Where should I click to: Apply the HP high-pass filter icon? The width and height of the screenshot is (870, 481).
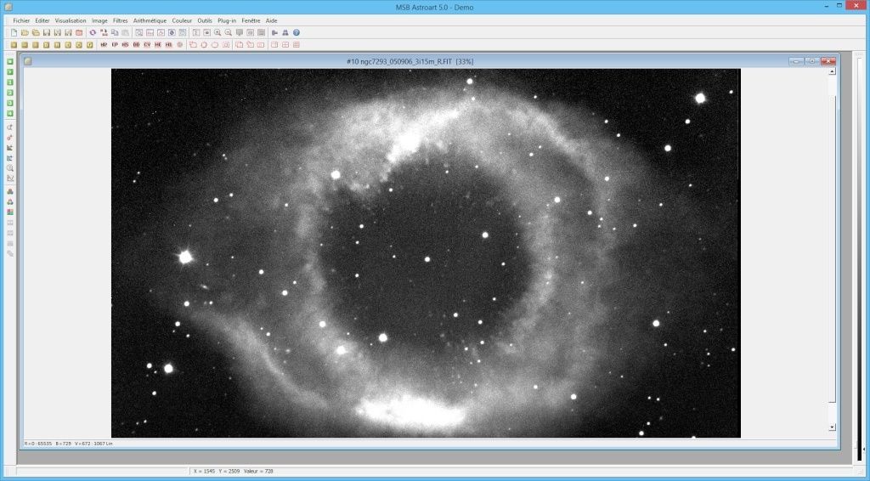tap(104, 45)
